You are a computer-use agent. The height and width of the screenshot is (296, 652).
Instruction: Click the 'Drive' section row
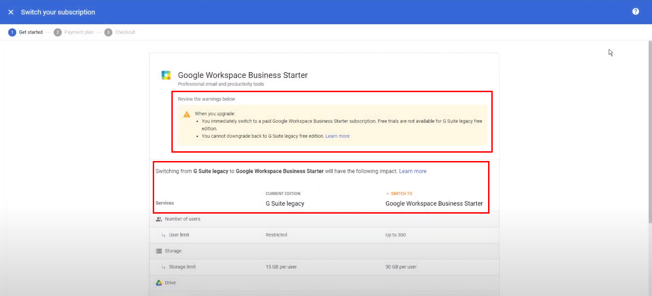(x=324, y=283)
